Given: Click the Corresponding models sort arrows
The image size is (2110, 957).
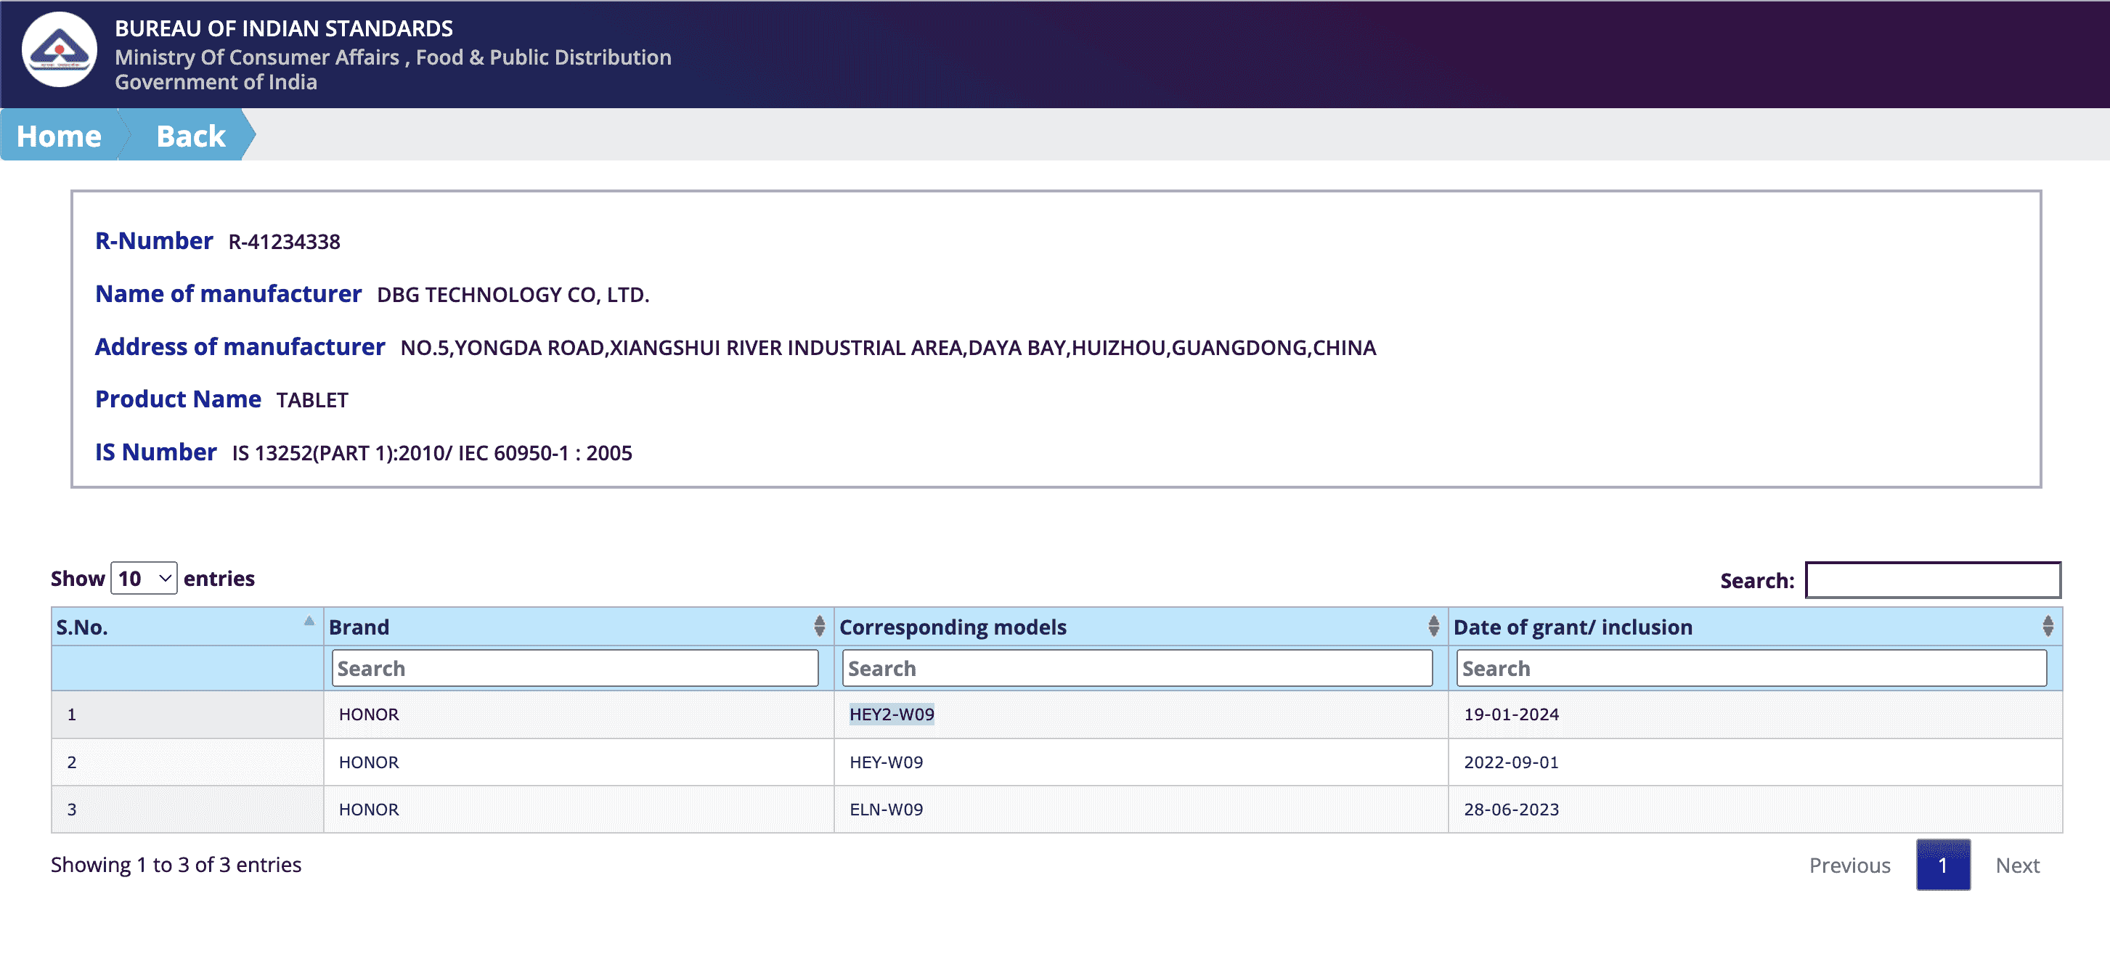Looking at the screenshot, I should pos(1433,627).
